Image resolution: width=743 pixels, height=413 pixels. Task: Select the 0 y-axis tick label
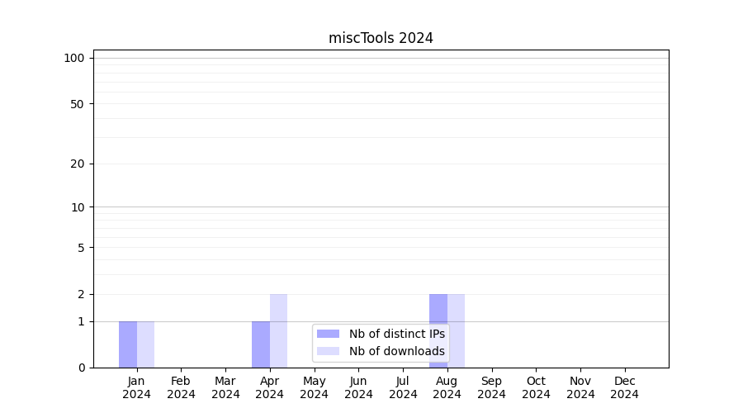pos(81,368)
